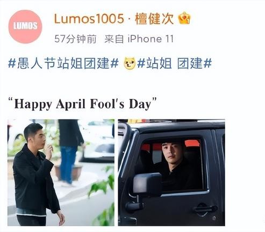Select the Happy April Fool's Day caption
This screenshot has width=265, height=232.
[x=82, y=104]
